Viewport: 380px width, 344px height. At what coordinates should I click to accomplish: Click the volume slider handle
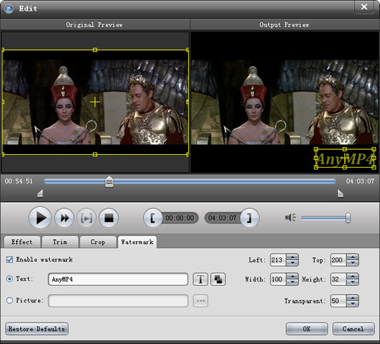click(348, 218)
